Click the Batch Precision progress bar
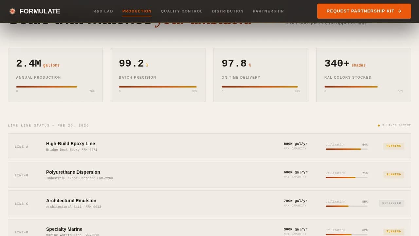The height and width of the screenshot is (236, 419). tap(158, 87)
